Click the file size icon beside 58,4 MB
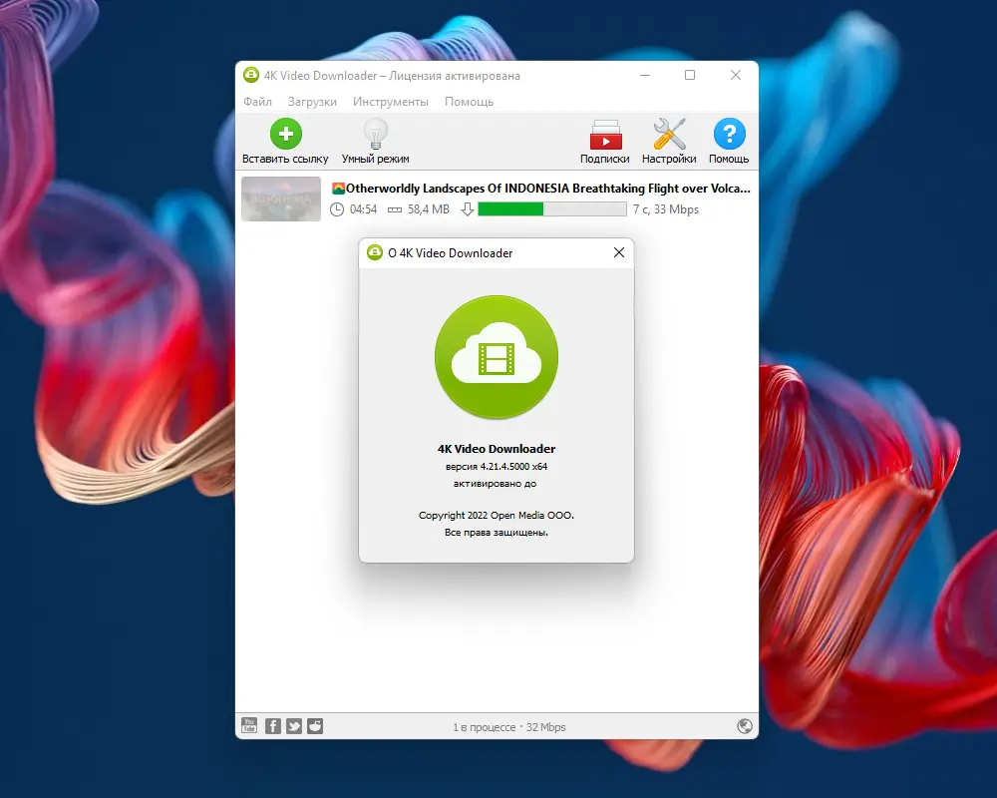997x798 pixels. coord(395,209)
